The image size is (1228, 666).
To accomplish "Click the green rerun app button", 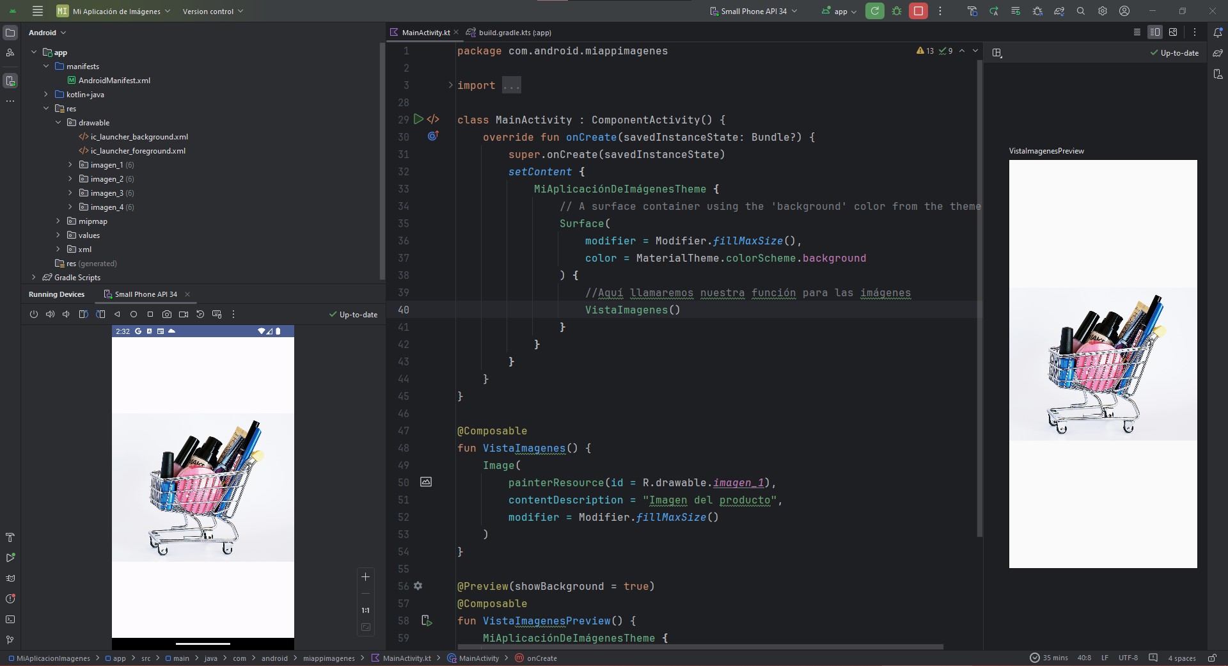I will pos(874,11).
